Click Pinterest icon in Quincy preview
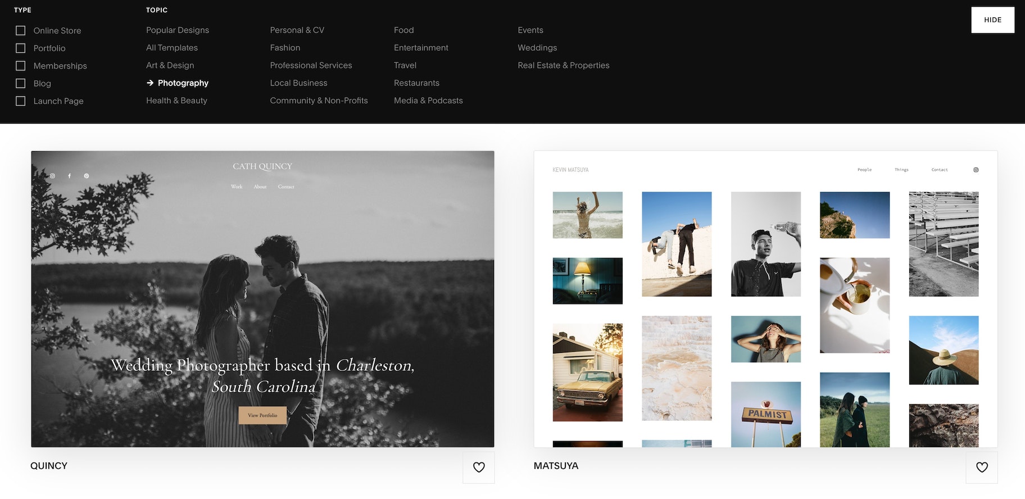This screenshot has width=1025, height=499. coord(87,176)
